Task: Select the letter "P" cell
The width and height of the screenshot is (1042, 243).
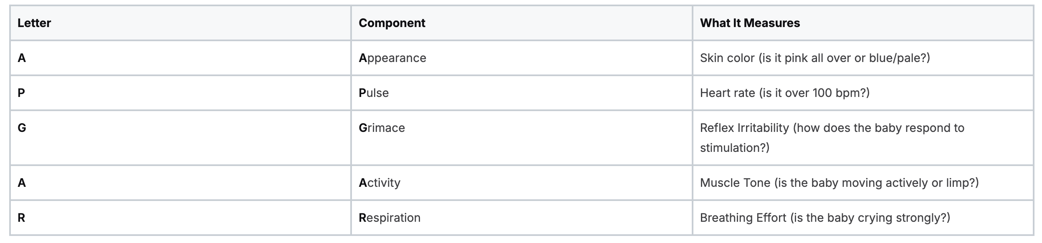Action: point(22,93)
